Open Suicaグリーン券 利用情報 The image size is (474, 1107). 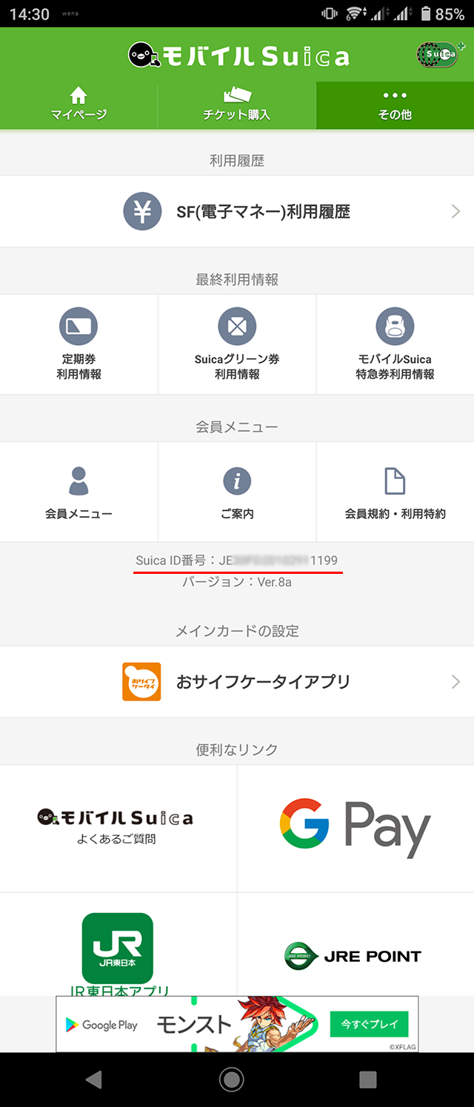tap(237, 327)
